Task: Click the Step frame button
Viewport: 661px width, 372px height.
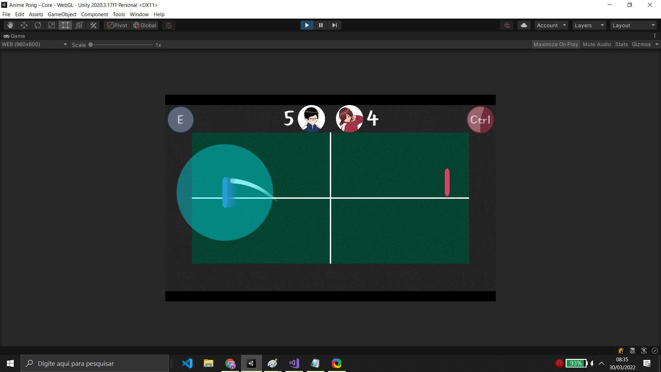Action: (334, 25)
